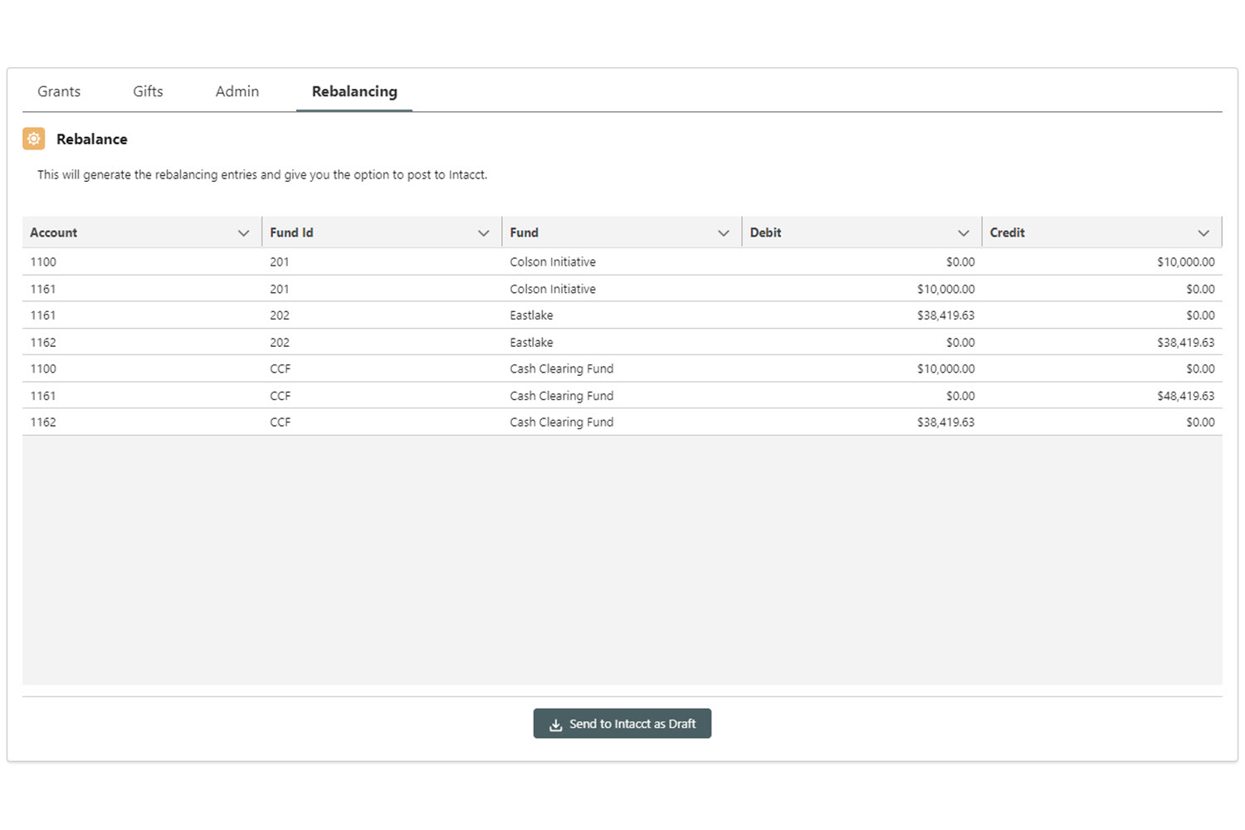This screenshot has width=1245, height=830.
Task: Open the Credit column dropdown chevron
Action: point(1203,233)
